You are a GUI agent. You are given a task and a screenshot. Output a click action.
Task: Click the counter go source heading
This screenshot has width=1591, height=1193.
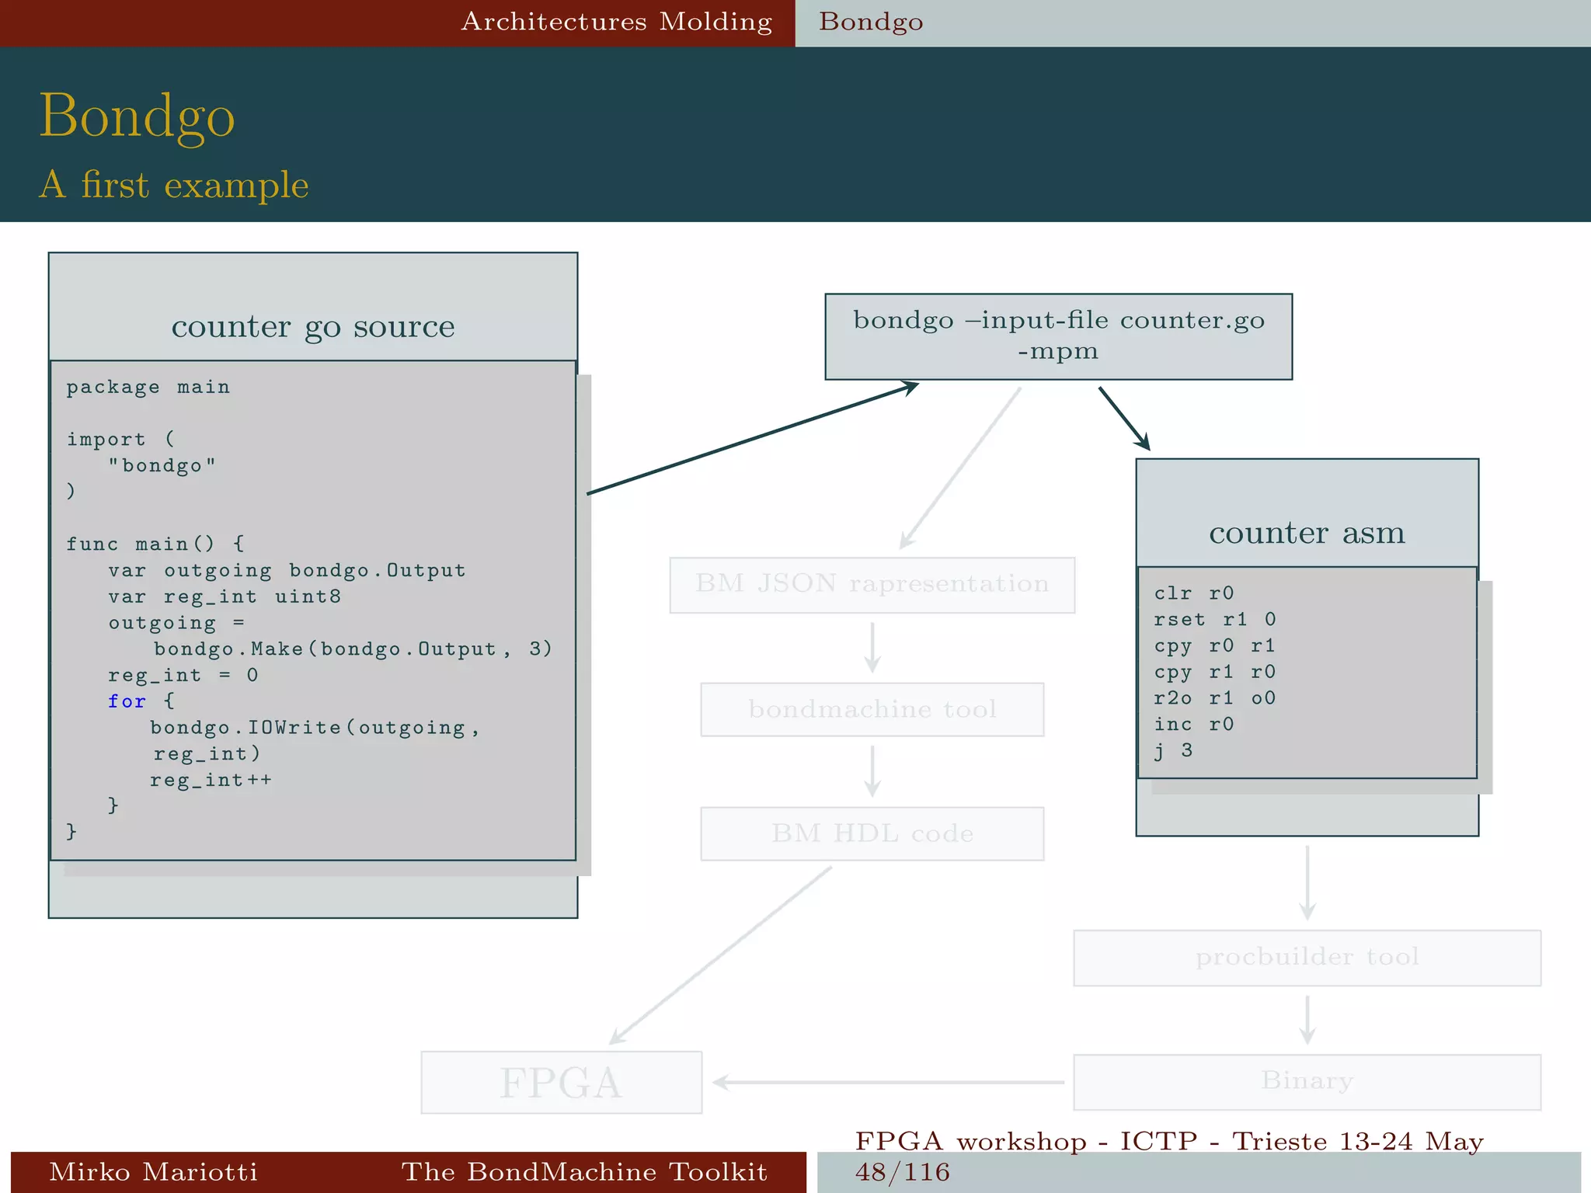coord(312,326)
